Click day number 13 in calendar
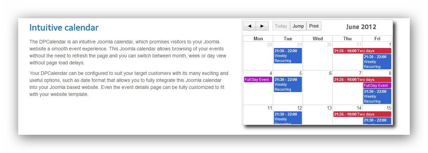Screen dimensions: 428x153 click(329, 108)
